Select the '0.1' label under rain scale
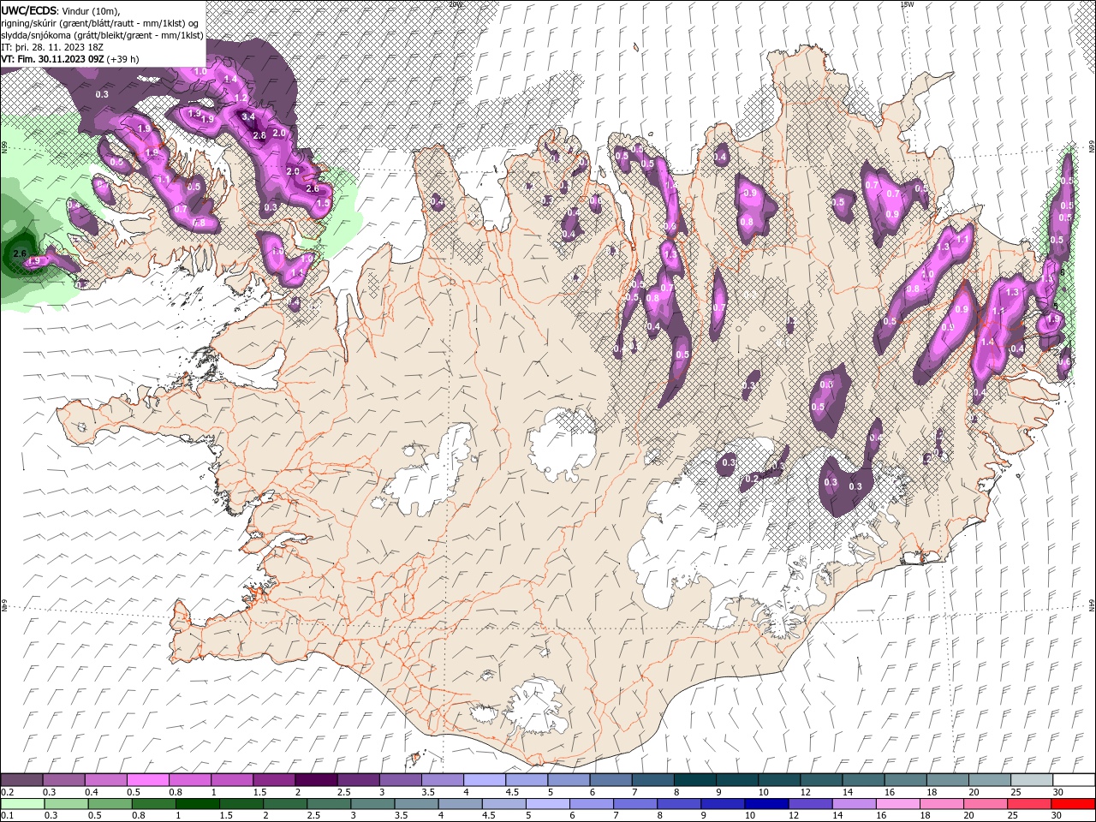1096x822 pixels. coord(8,816)
